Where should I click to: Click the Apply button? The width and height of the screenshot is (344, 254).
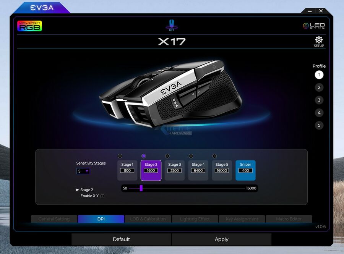[x=221, y=239]
